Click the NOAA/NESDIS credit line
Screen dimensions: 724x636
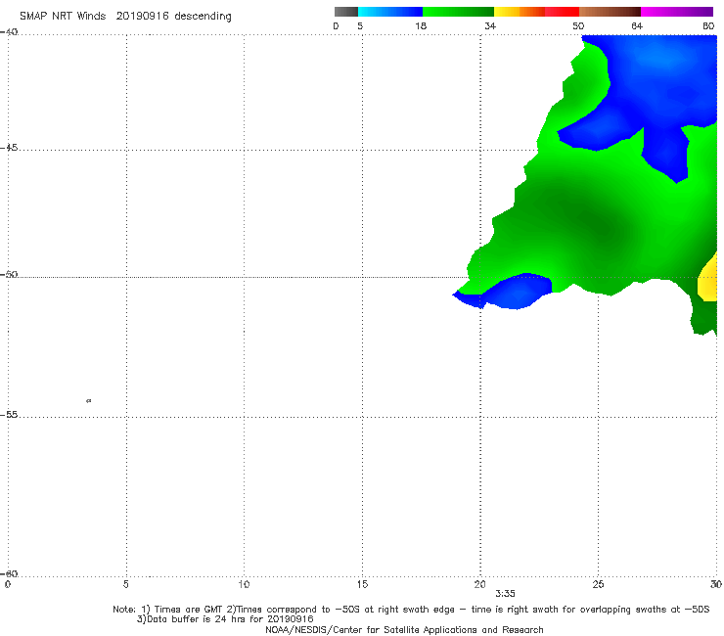coord(404,630)
